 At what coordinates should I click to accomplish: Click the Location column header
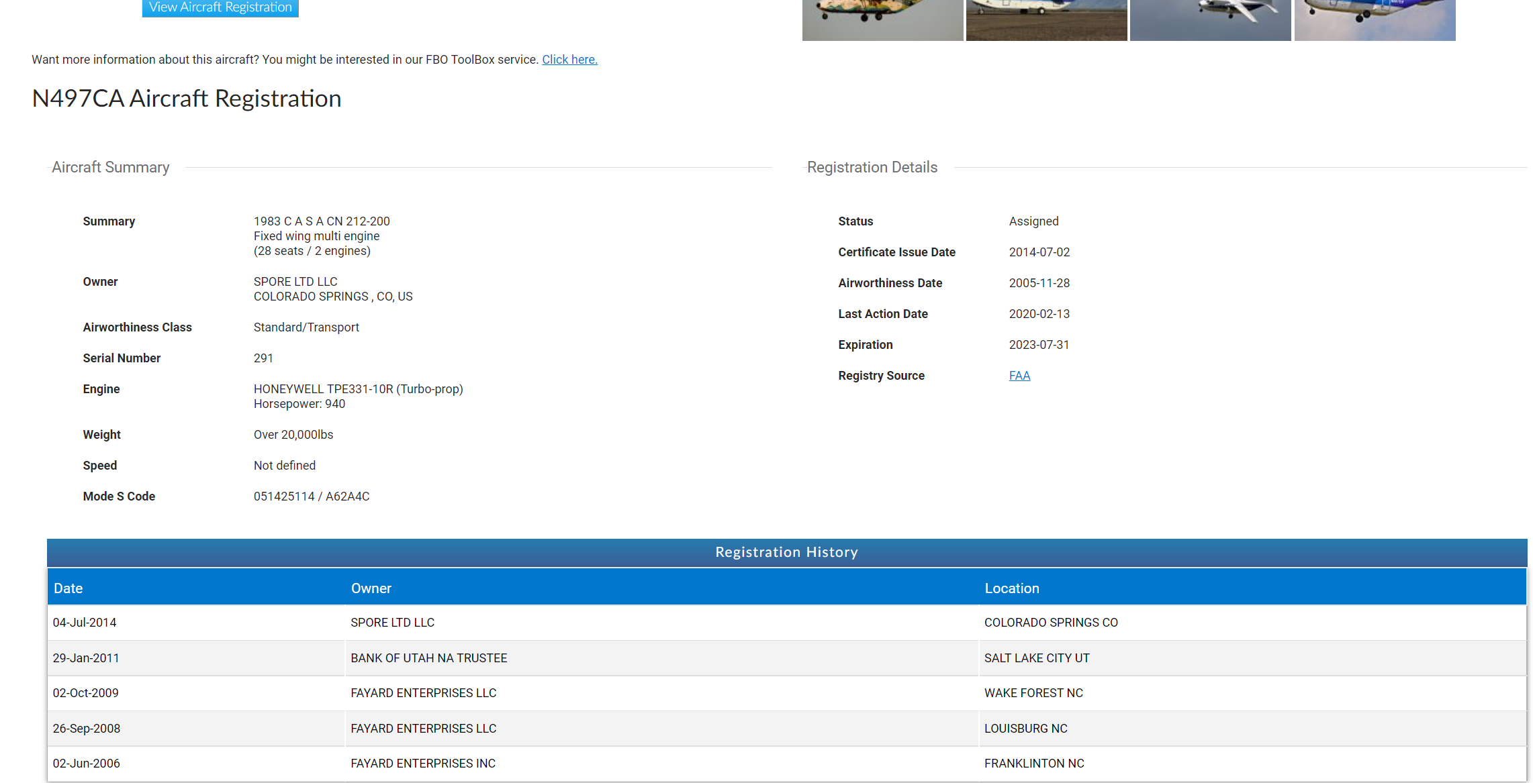click(1252, 588)
